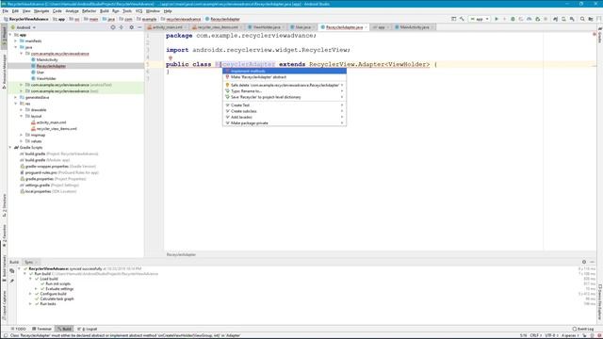The width and height of the screenshot is (603, 339).
Task: Switch to activity_main.xml editor tab
Action: pos(168,27)
